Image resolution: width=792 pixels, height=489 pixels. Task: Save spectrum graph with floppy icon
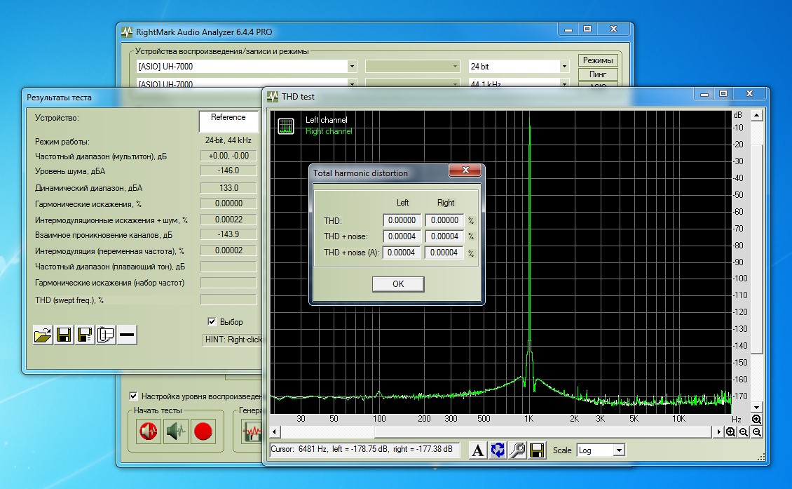pyautogui.click(x=537, y=450)
